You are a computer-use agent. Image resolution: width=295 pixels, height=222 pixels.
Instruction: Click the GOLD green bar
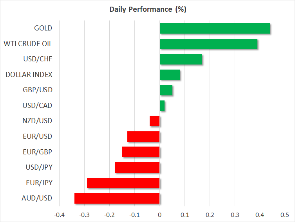(x=215, y=29)
